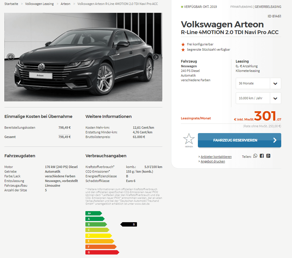Screen dimensions: 292x258
Task: Click Rate ohne MwSt. 253,00 € note
Action: pyautogui.click(x=262, y=126)
